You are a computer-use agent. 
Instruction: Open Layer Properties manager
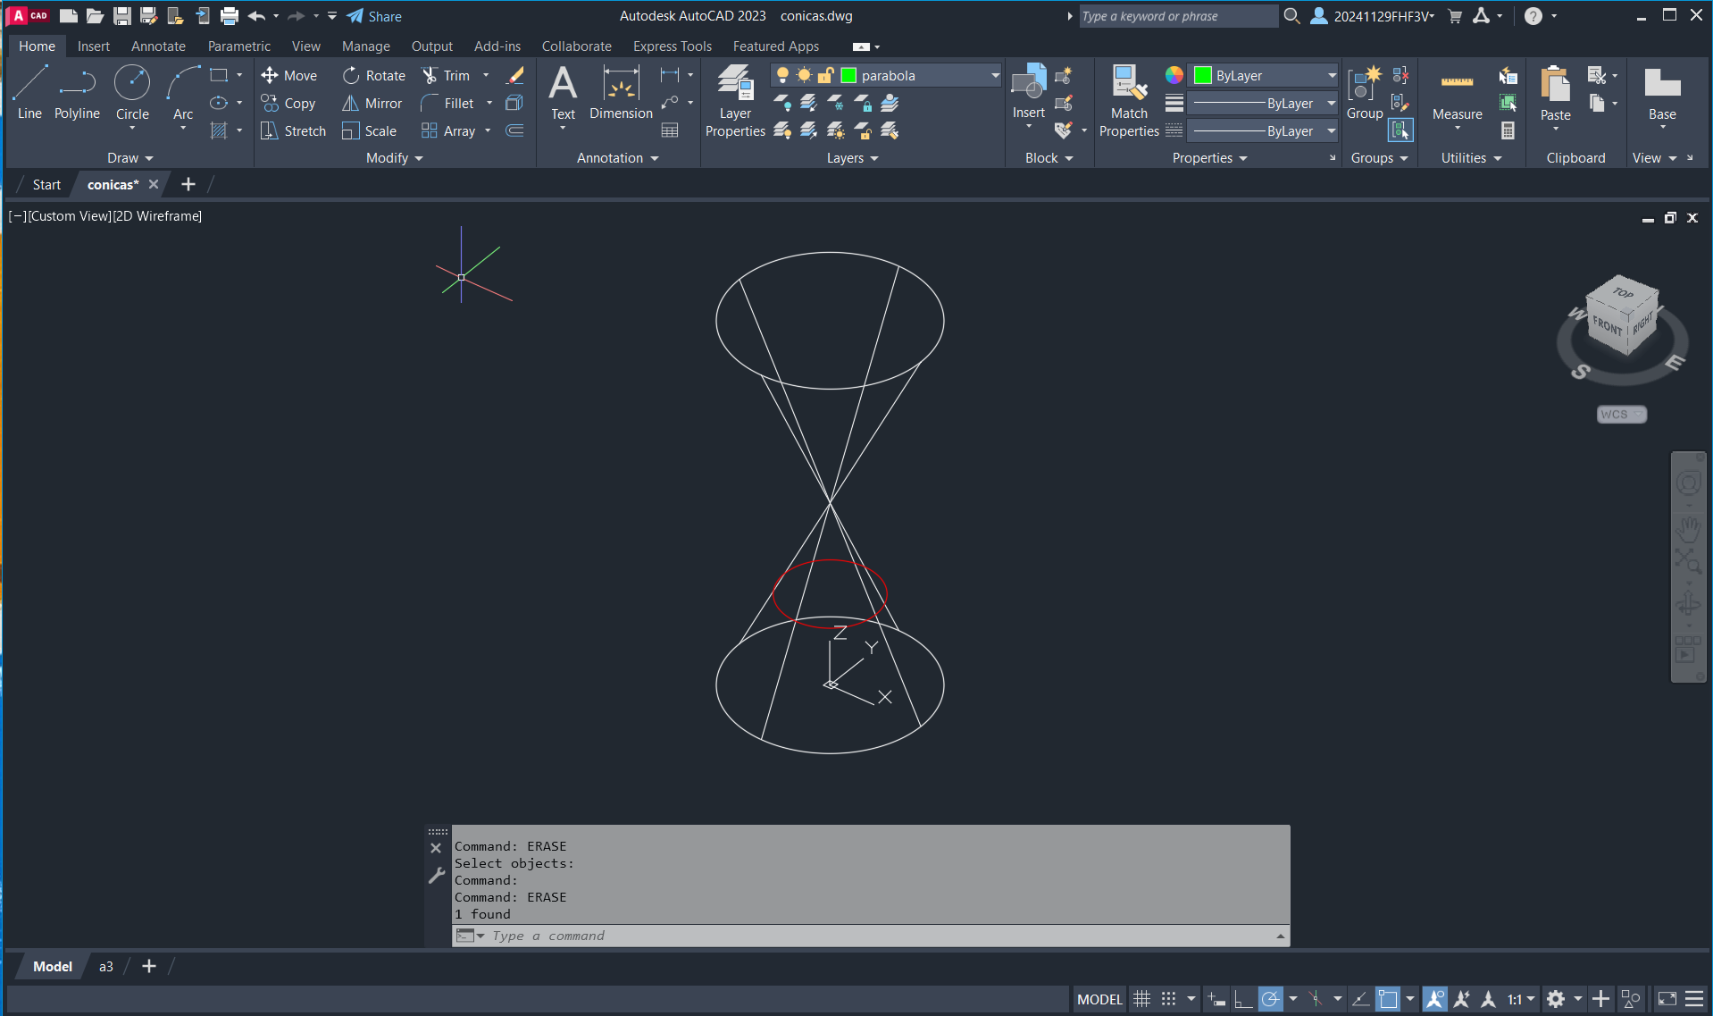point(735,101)
